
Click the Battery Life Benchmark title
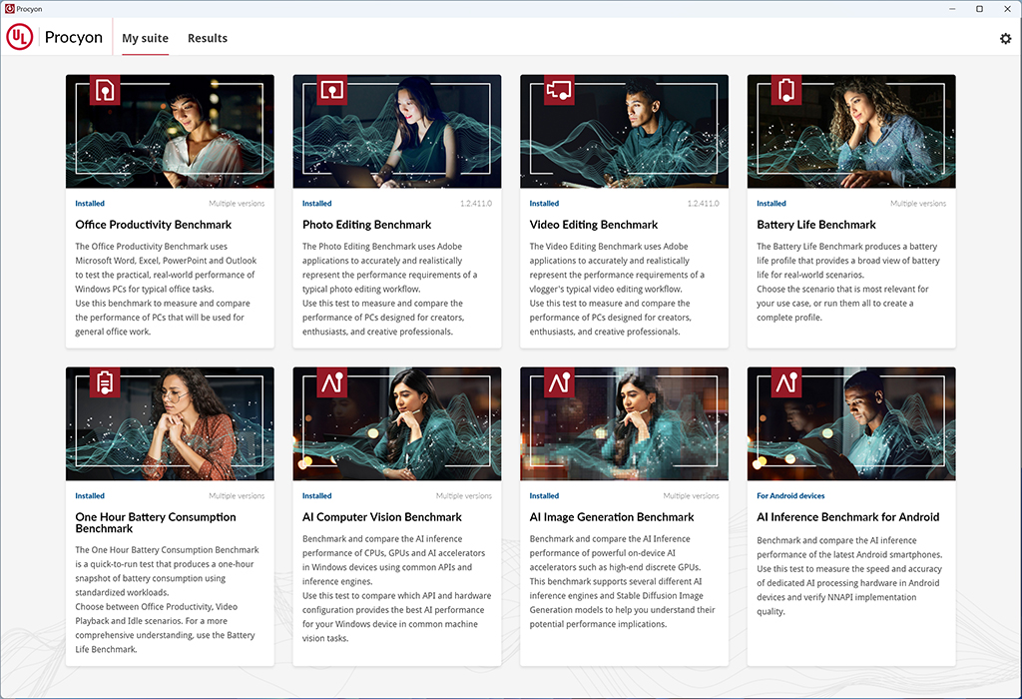(816, 225)
